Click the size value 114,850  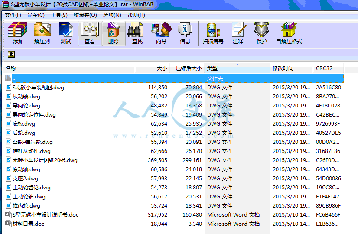coord(157,88)
